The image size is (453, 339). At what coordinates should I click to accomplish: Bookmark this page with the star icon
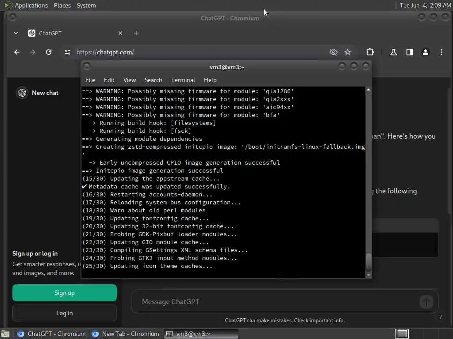tap(348, 52)
